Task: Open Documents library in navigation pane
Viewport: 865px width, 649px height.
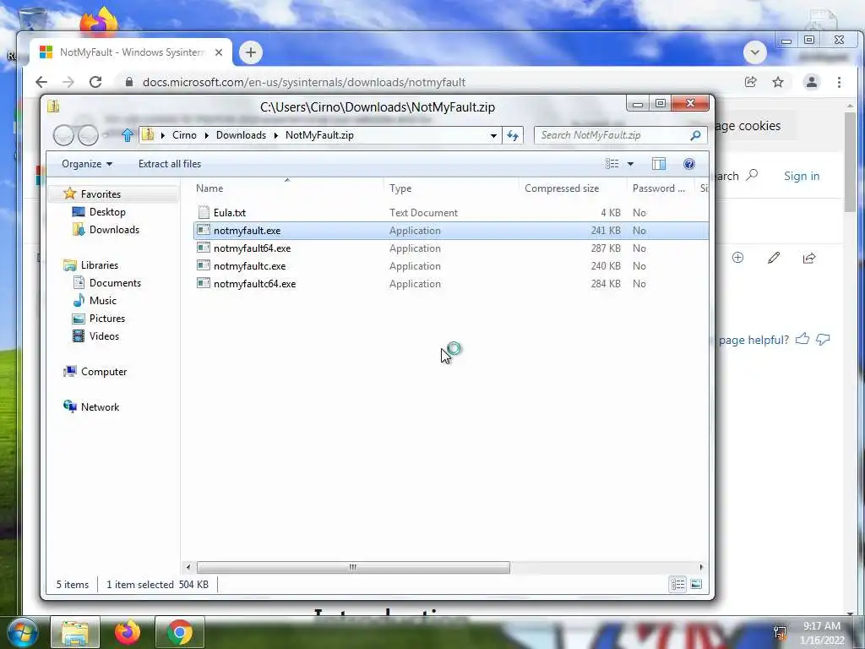Action: click(115, 282)
